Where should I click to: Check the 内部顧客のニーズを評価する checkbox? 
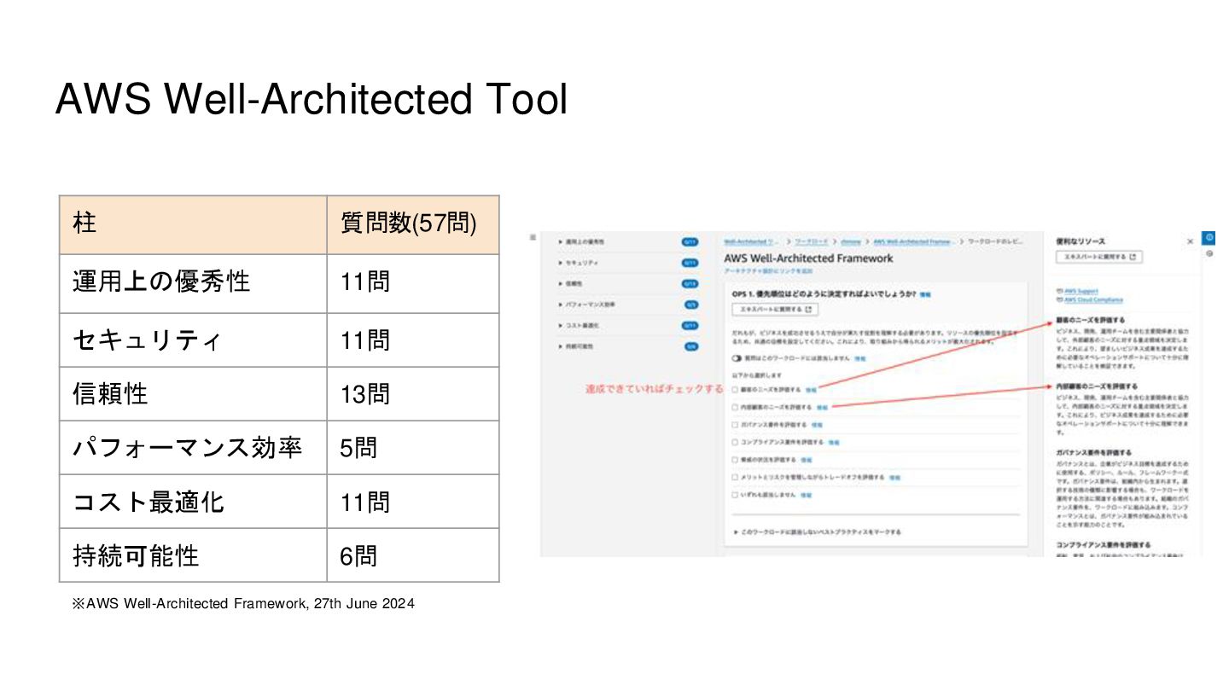pyautogui.click(x=735, y=407)
